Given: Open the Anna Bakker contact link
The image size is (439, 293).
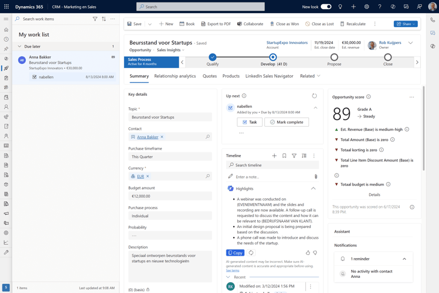Looking at the screenshot, I should tap(148, 137).
